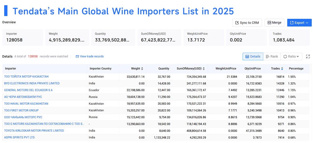This screenshot has height=143, width=313.
Task: Click the Quantity overview card
Action: pos(113,38)
